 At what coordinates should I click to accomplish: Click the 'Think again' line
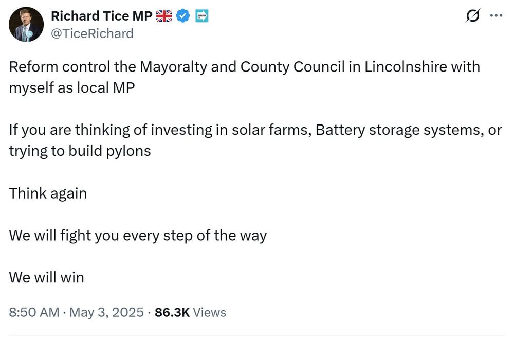coord(48,193)
